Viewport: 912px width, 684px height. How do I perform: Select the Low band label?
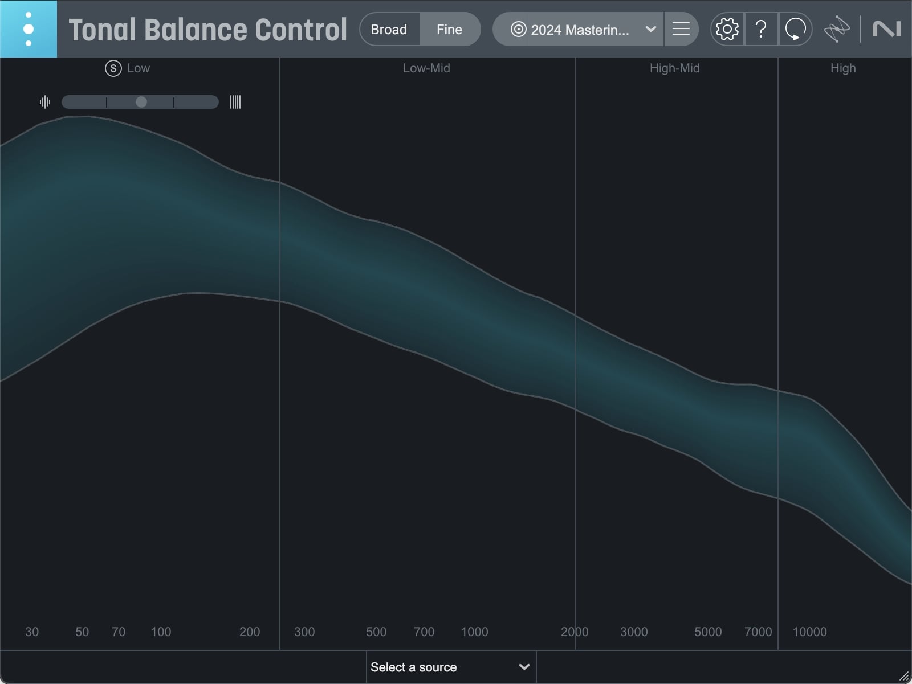tap(139, 68)
